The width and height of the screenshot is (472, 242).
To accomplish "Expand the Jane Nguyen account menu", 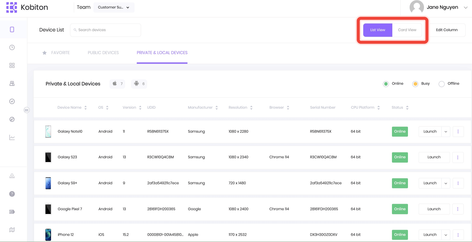I will point(466,7).
